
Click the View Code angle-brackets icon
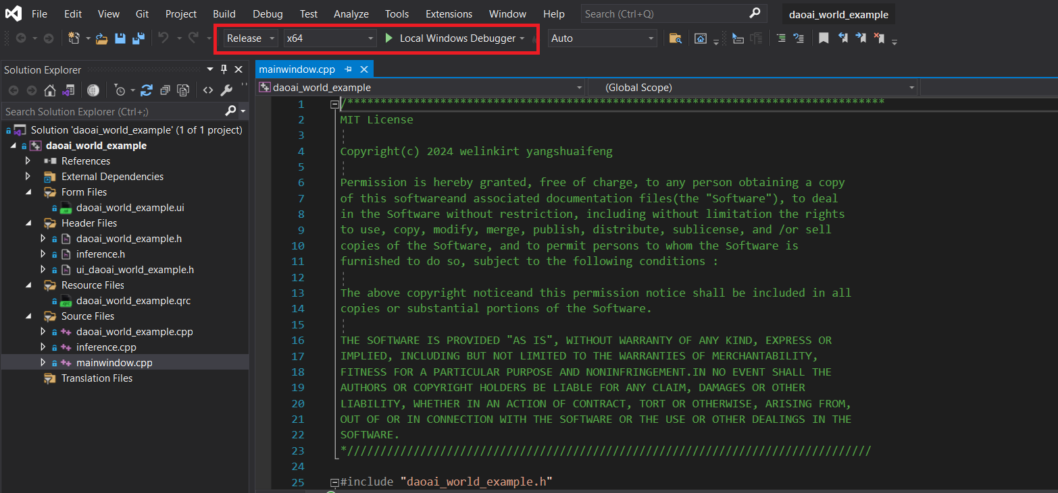[x=208, y=90]
